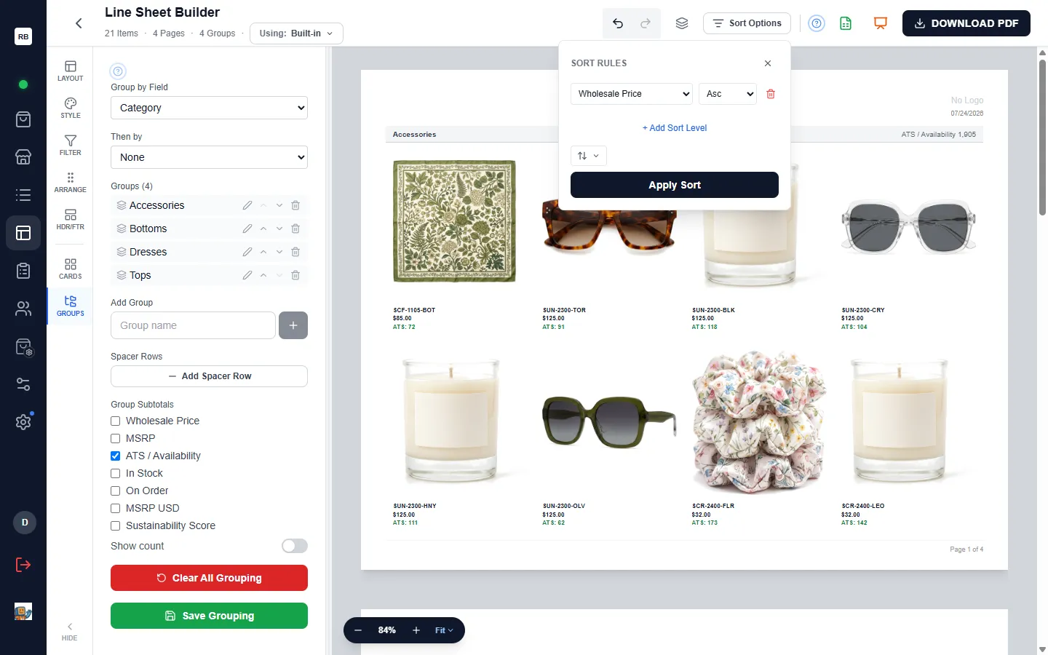
Task: Open the Layout panel tab
Action: (71, 71)
